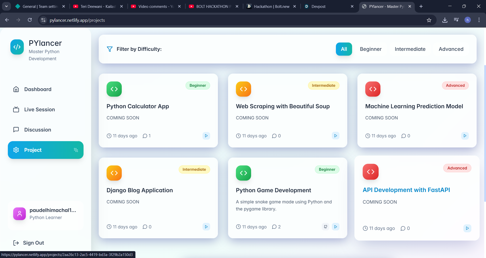The width and height of the screenshot is (486, 258).
Task: Click the comment icon on Web Scraping card
Action: click(274, 136)
